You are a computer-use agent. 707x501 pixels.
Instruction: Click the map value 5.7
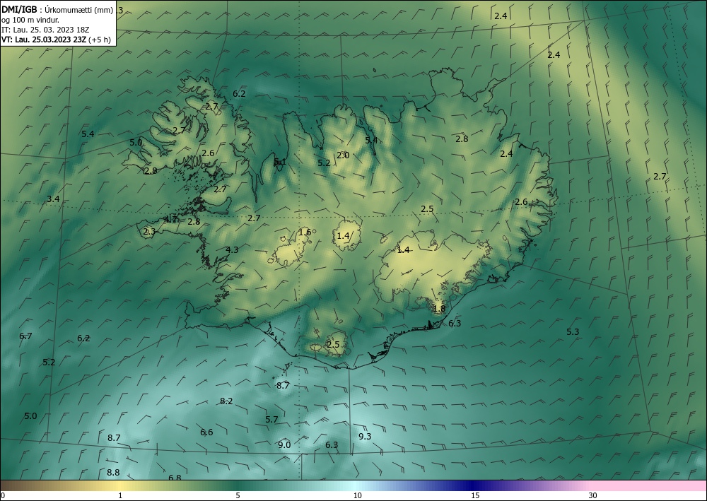tap(271, 420)
